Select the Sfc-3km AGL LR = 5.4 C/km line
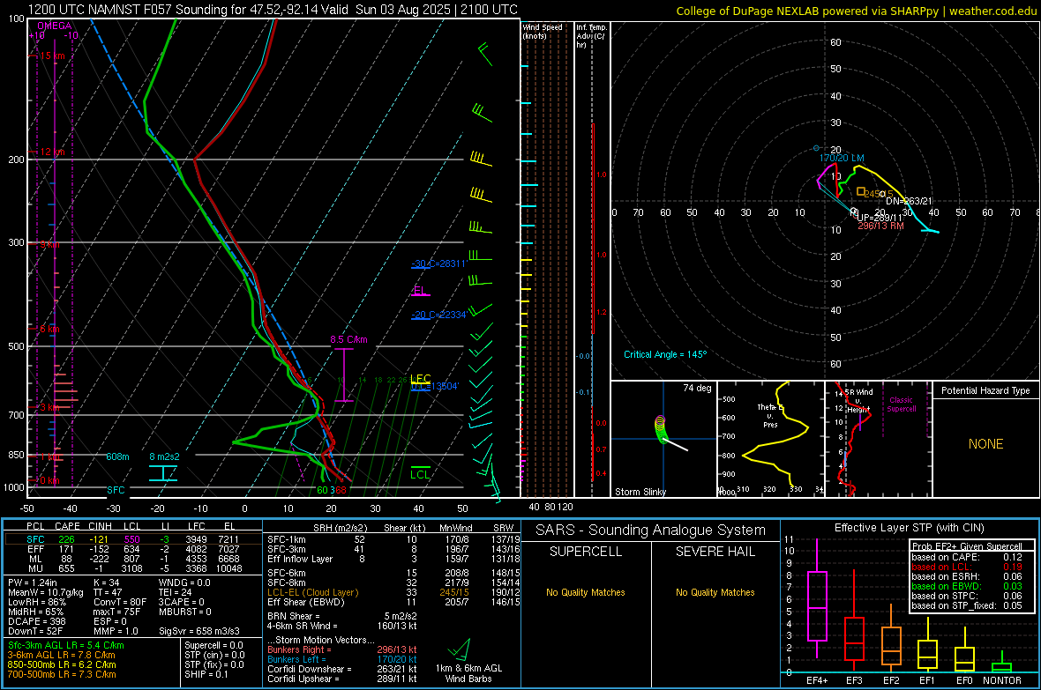Image resolution: width=1041 pixels, height=690 pixels. pyautogui.click(x=66, y=645)
